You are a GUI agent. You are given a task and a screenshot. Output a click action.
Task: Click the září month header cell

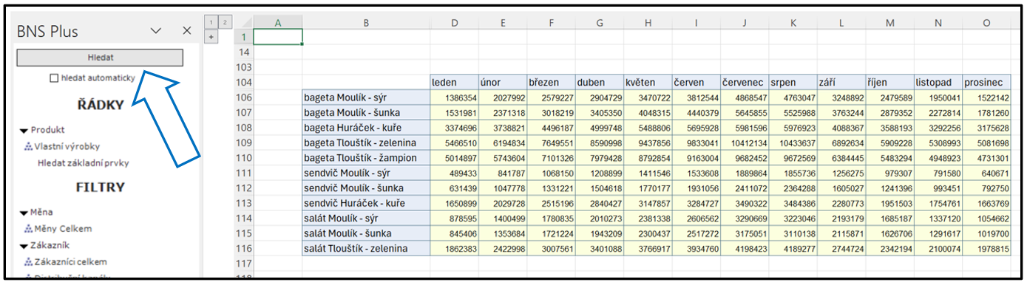841,83
